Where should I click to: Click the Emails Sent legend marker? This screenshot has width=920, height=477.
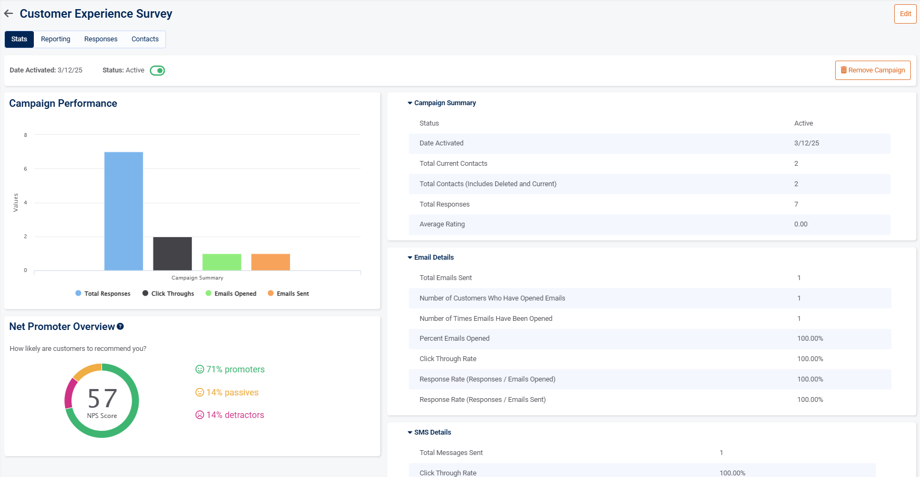click(271, 293)
